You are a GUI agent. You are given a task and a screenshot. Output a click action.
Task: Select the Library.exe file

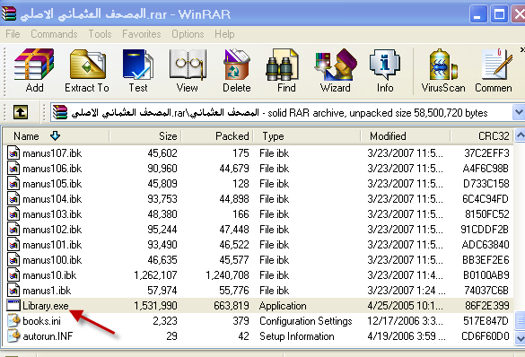point(45,306)
